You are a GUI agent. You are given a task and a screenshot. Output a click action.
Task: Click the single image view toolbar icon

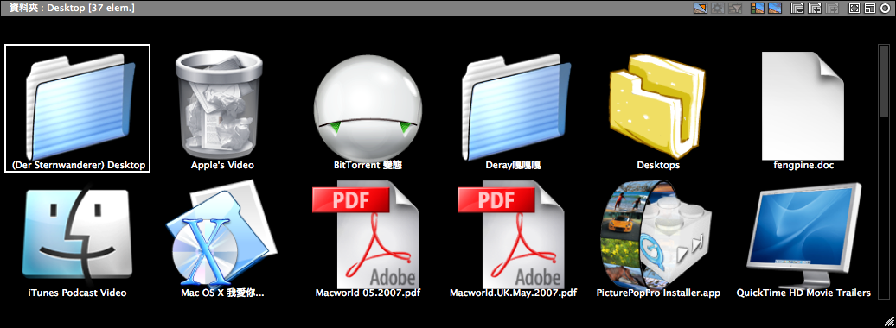(x=776, y=8)
